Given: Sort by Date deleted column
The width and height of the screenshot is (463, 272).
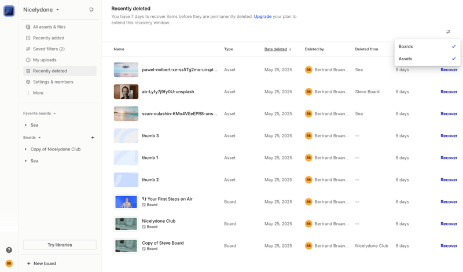Looking at the screenshot, I should 277,49.
